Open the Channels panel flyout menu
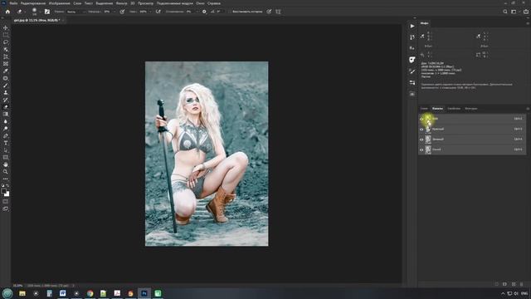This screenshot has width=531, height=299. 528,109
